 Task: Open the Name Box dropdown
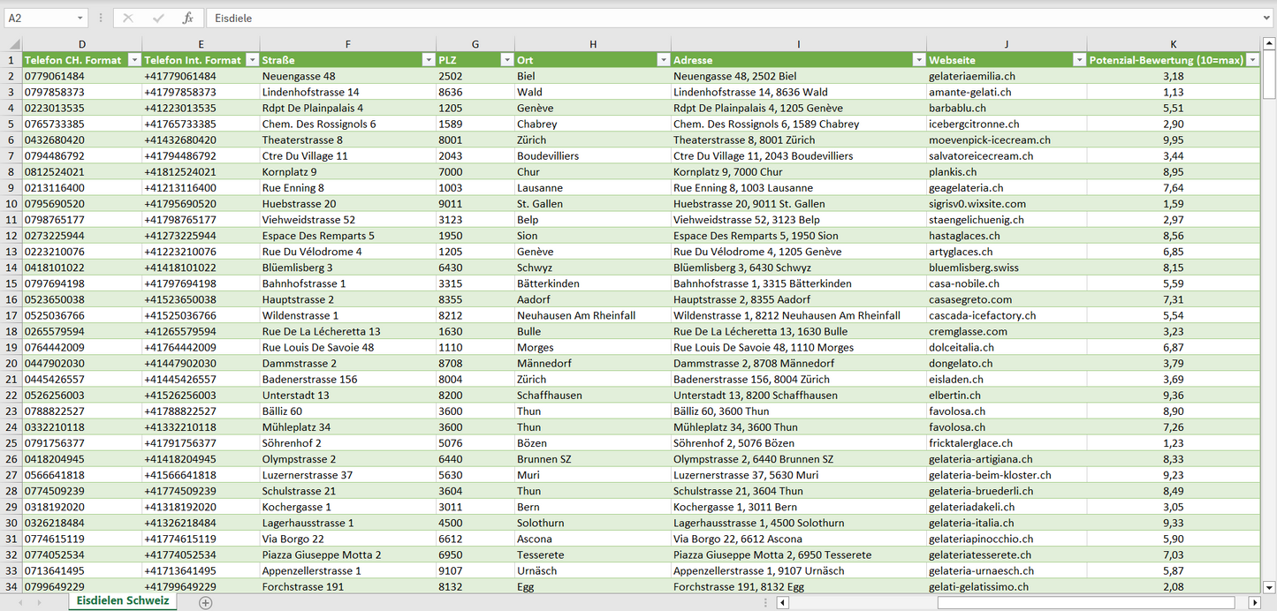(x=80, y=18)
